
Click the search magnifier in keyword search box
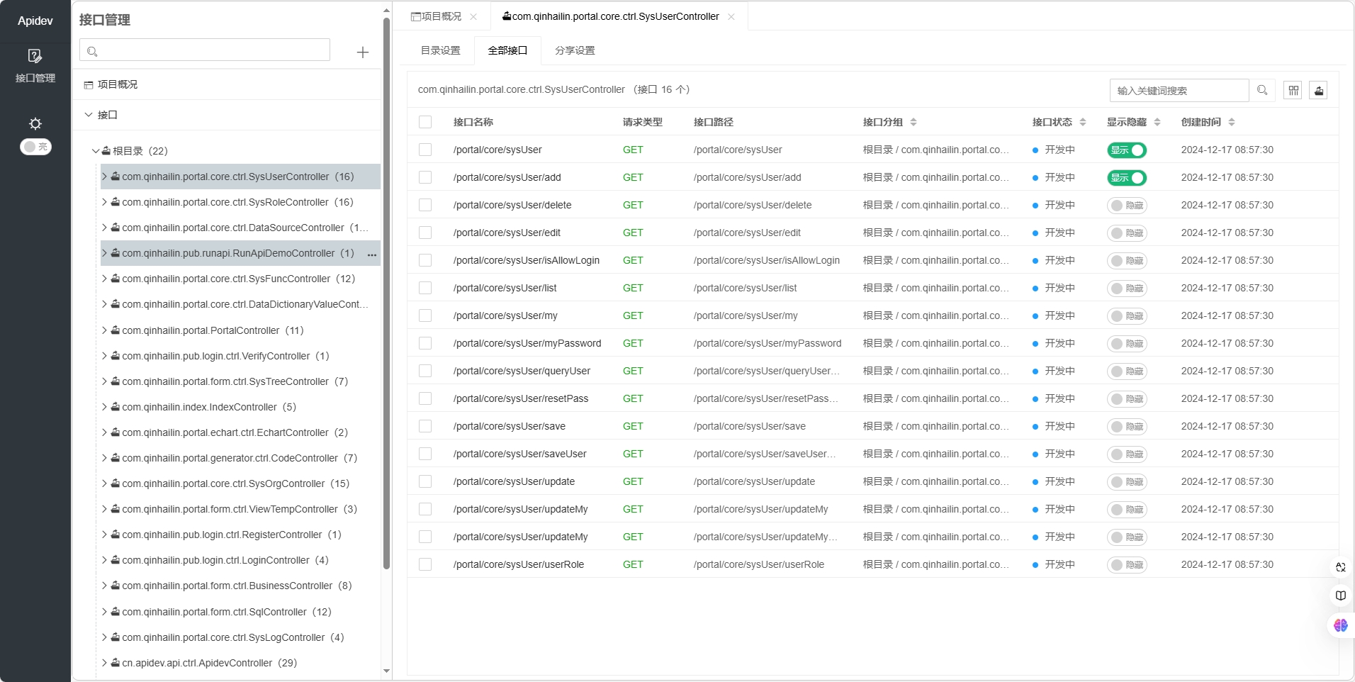click(x=1261, y=90)
